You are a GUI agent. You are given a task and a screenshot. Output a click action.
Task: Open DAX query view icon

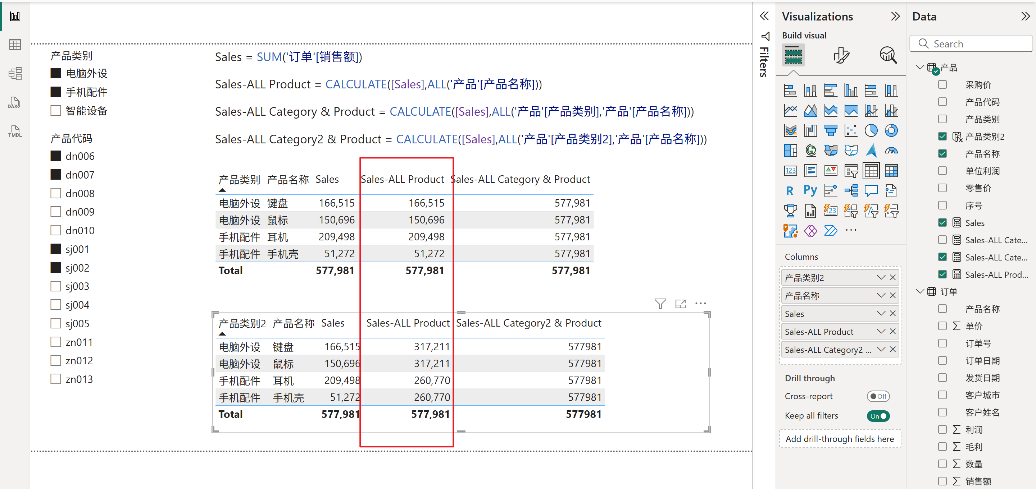15,102
